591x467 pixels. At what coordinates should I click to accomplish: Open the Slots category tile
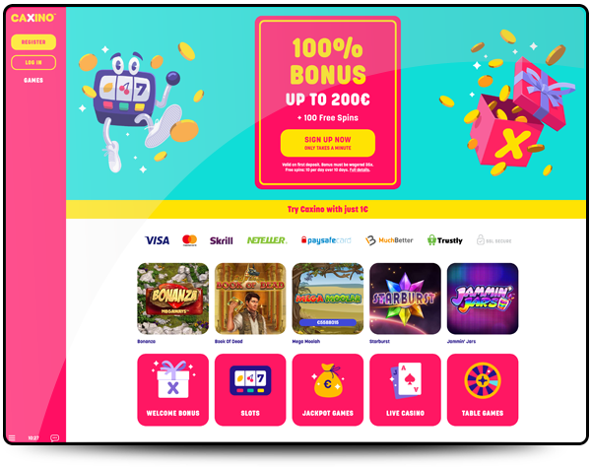coord(250,390)
